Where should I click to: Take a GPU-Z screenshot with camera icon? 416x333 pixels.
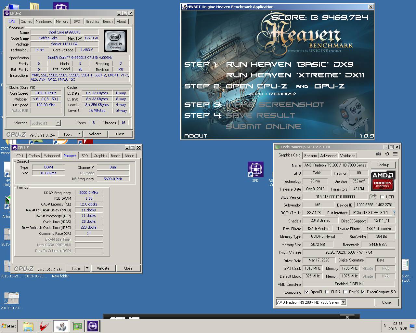379,154
